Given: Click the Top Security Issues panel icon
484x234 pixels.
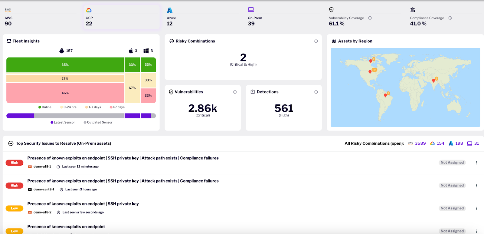Looking at the screenshot, I should [11, 143].
